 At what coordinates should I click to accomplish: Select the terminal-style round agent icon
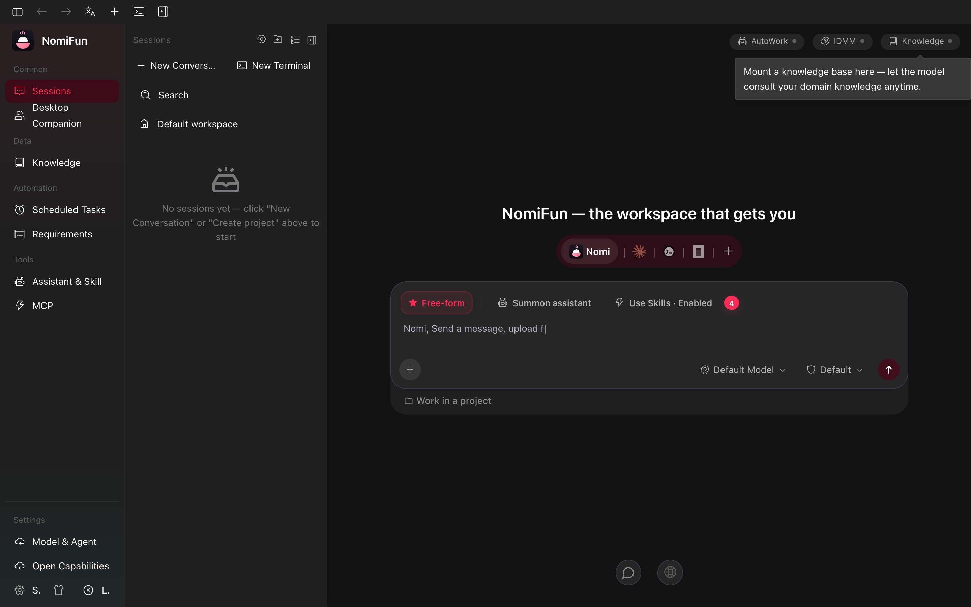669,252
